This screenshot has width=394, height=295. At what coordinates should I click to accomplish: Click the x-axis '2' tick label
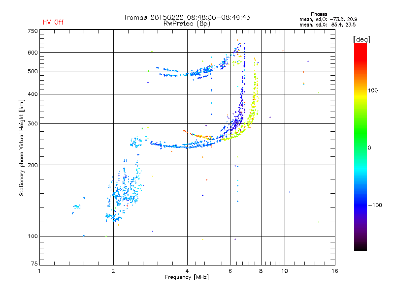(x=113, y=271)
